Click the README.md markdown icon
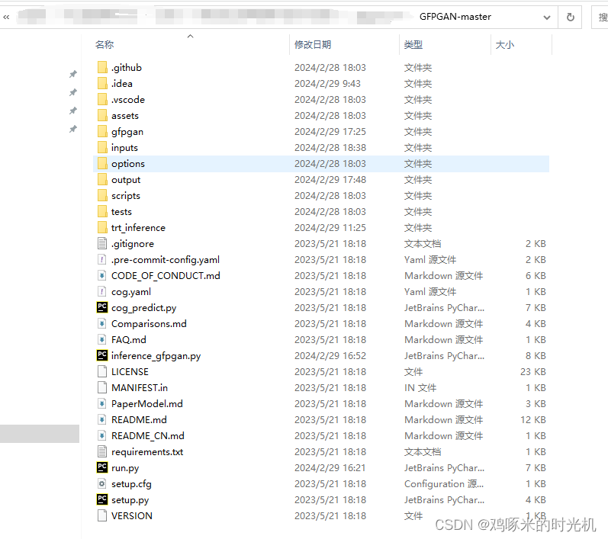The width and height of the screenshot is (608, 539). tap(102, 419)
